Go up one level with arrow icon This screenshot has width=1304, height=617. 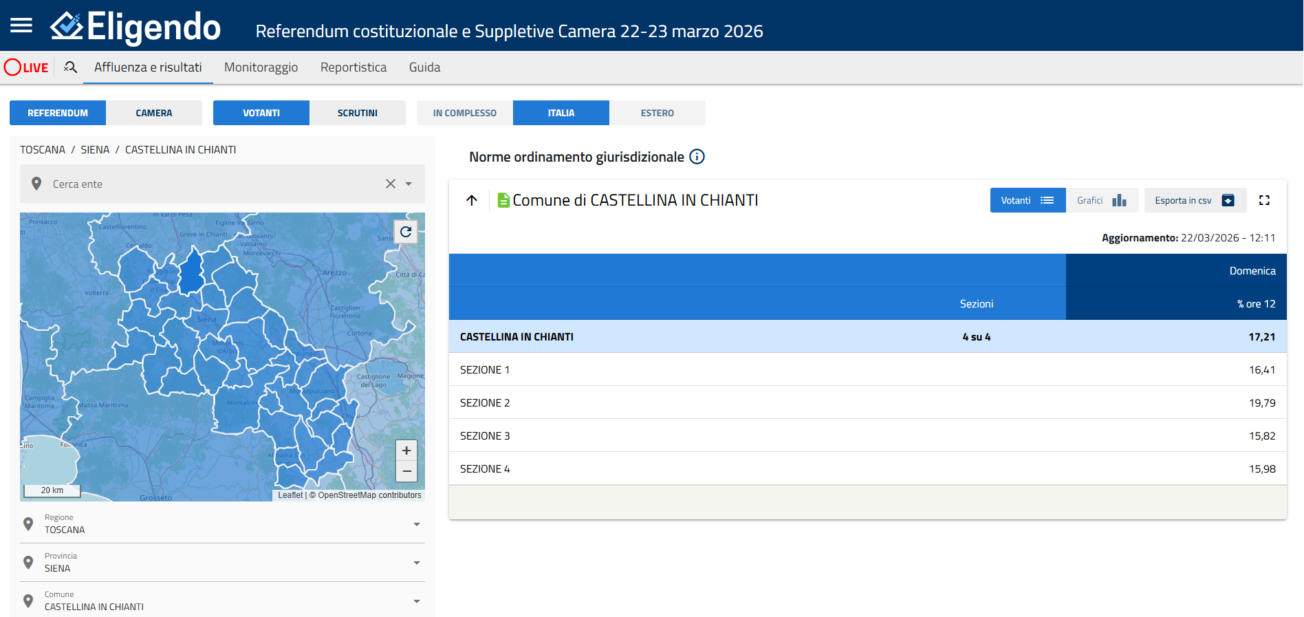tap(472, 200)
